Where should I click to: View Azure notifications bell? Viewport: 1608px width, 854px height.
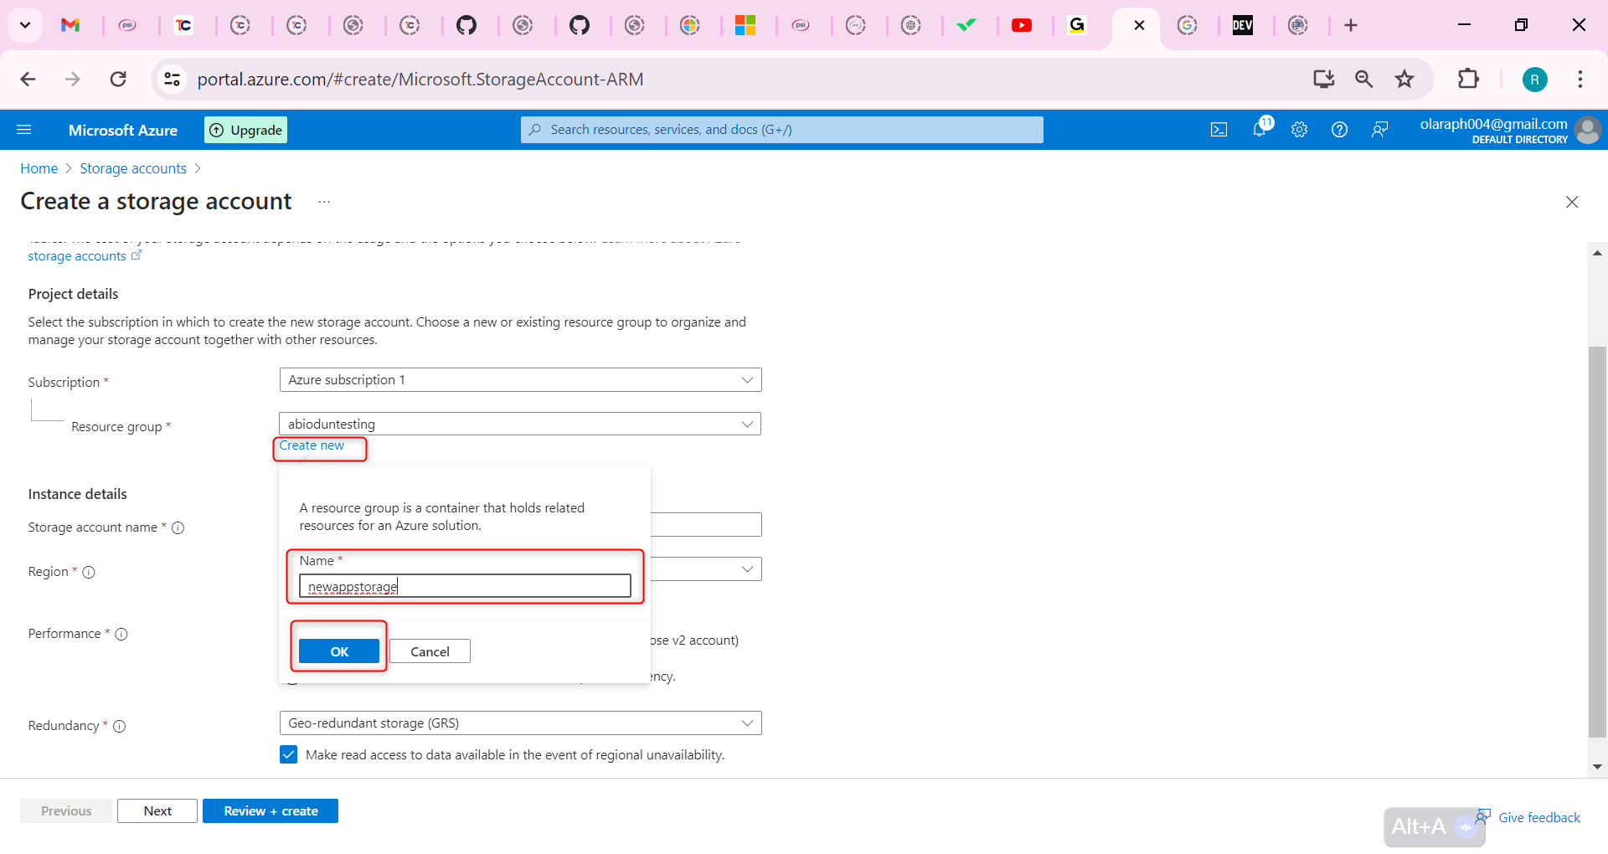pyautogui.click(x=1260, y=129)
